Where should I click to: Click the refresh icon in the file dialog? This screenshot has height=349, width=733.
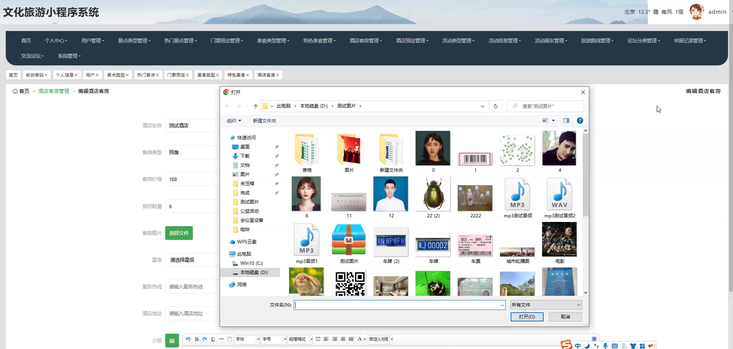[495, 106]
